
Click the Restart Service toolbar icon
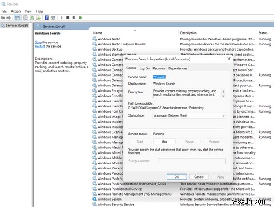point(80,18)
